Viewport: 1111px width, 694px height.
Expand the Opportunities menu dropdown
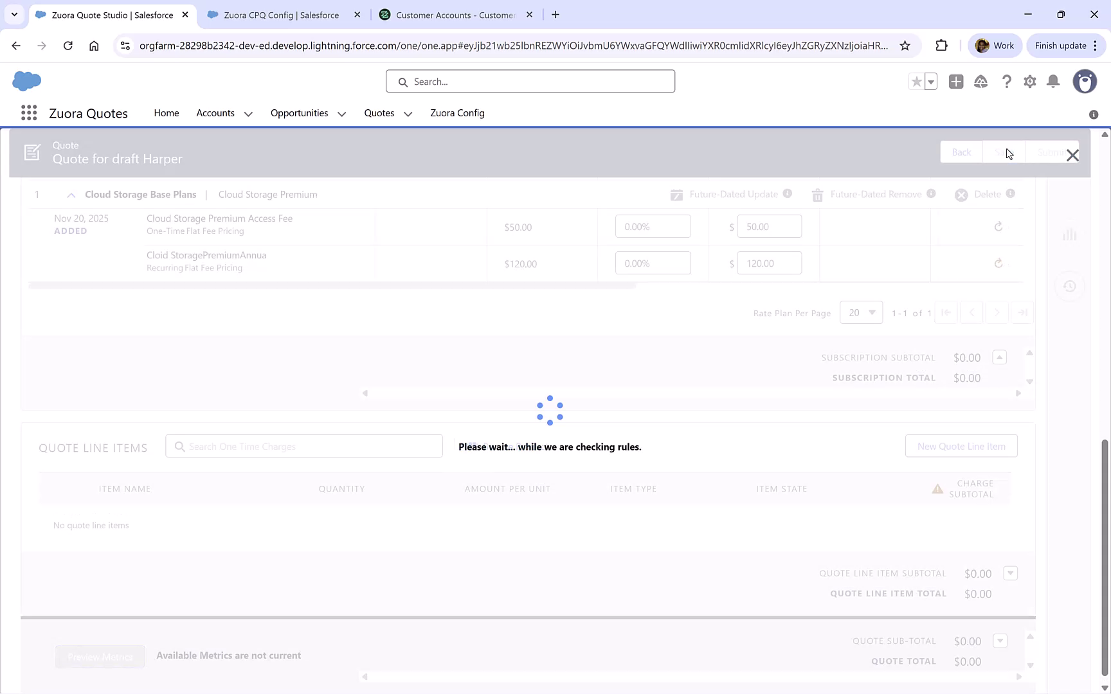tap(341, 113)
